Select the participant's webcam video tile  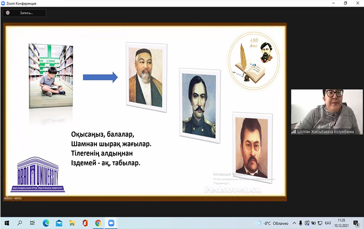point(327,112)
